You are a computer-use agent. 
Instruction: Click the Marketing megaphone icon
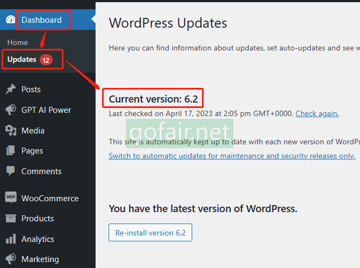(10, 259)
